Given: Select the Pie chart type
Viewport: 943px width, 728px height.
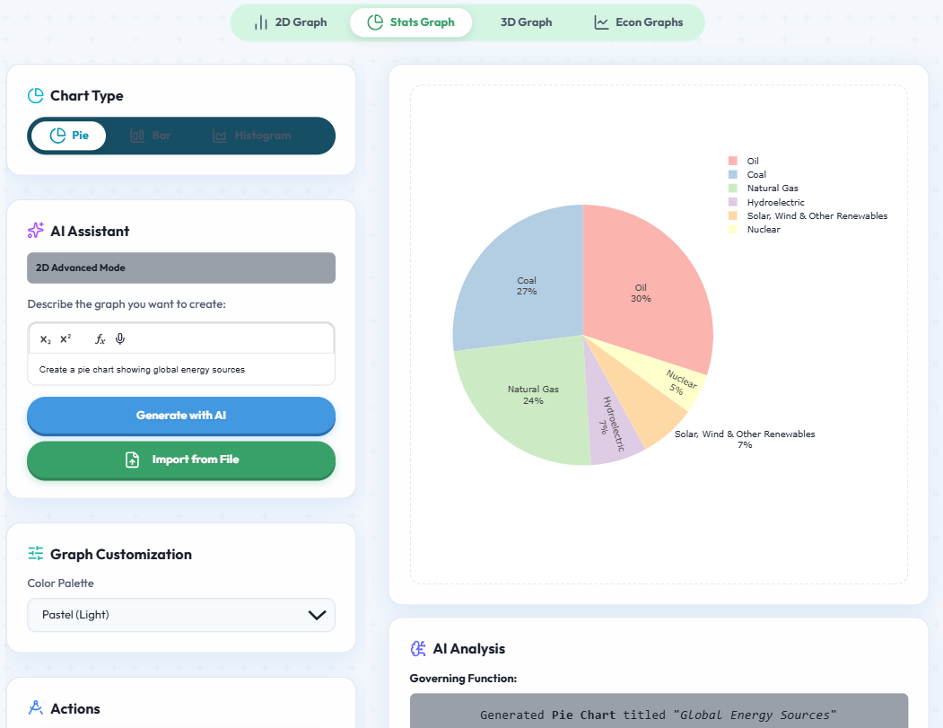Looking at the screenshot, I should click(68, 136).
